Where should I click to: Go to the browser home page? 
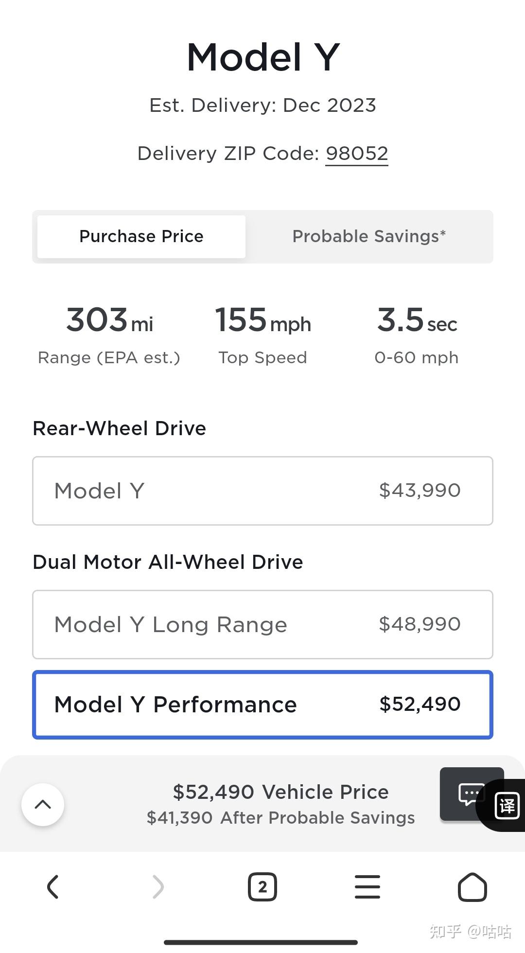472,887
